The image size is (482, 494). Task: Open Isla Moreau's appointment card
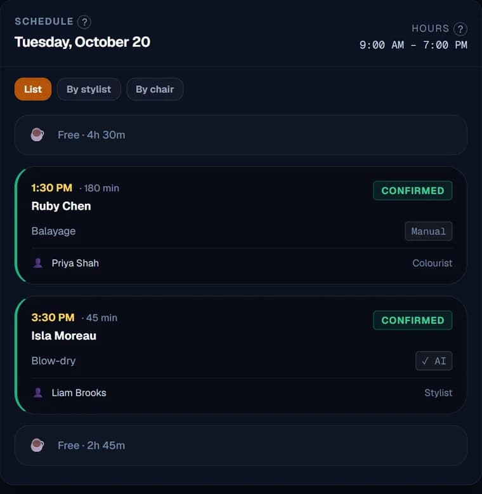coord(241,355)
